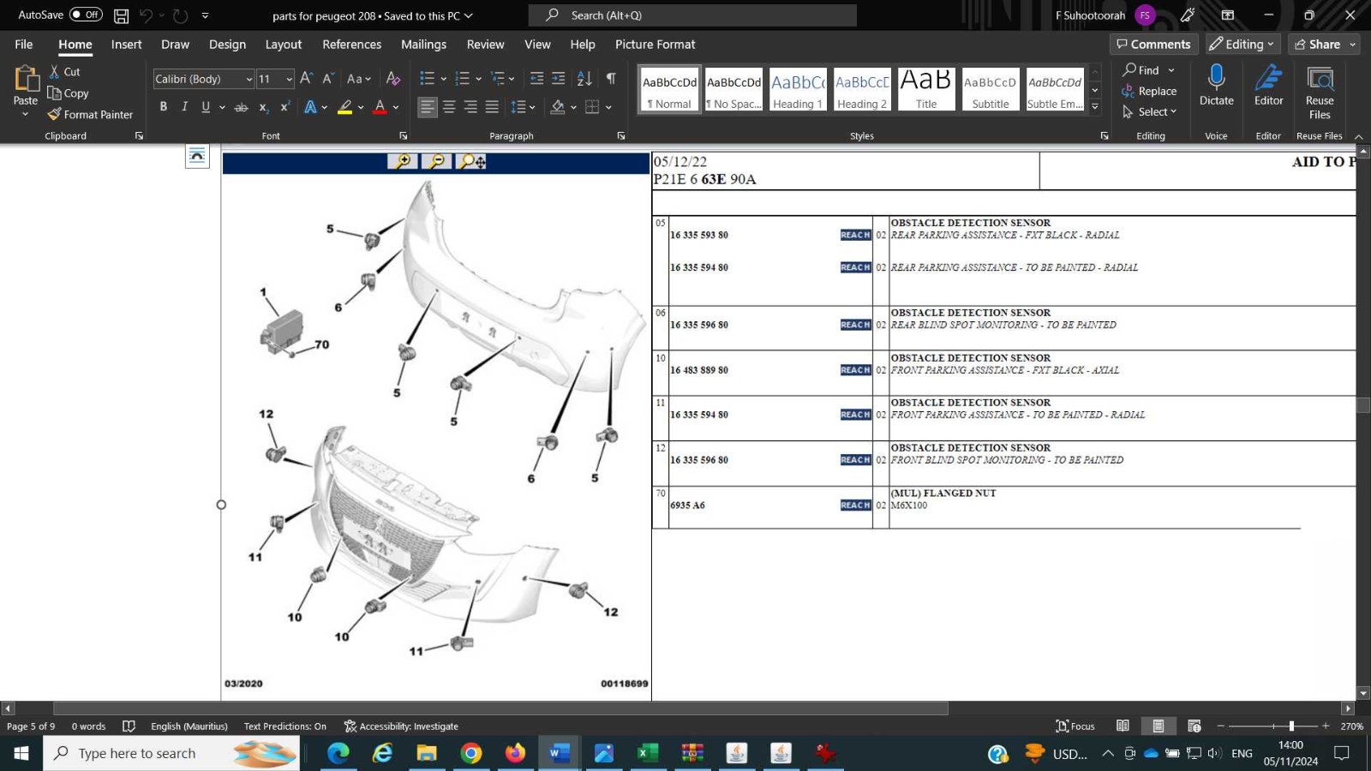Increase font size with Grow Font icon
1371x771 pixels.
point(306,79)
